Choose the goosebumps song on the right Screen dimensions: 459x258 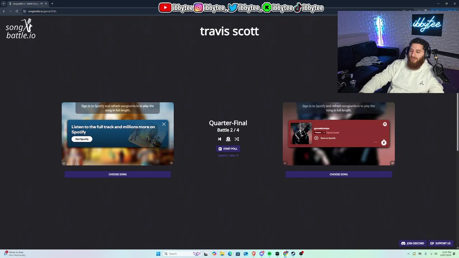[x=339, y=174]
